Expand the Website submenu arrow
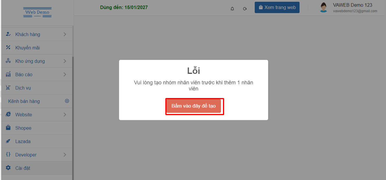The image size is (386, 180). point(65,115)
